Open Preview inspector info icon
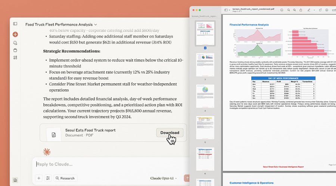 282,10
